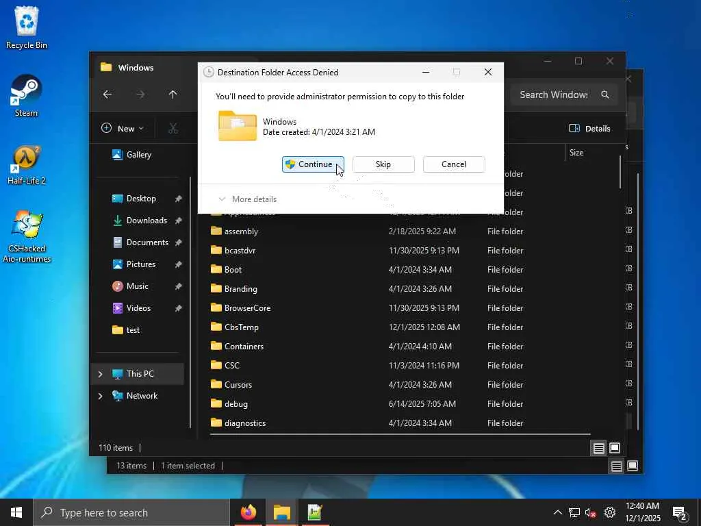Unpin Desktop using its pin icon

(x=179, y=199)
